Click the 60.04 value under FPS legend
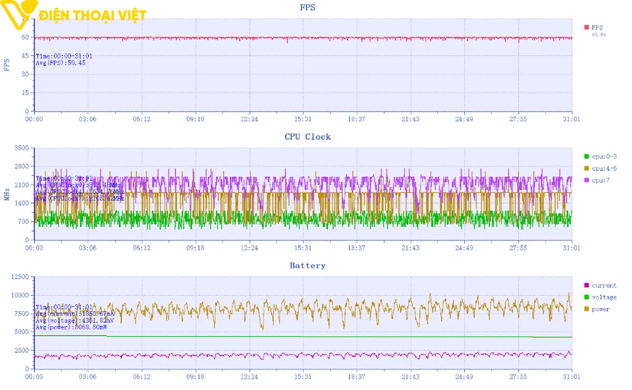This screenshot has height=390, width=632. click(x=599, y=35)
